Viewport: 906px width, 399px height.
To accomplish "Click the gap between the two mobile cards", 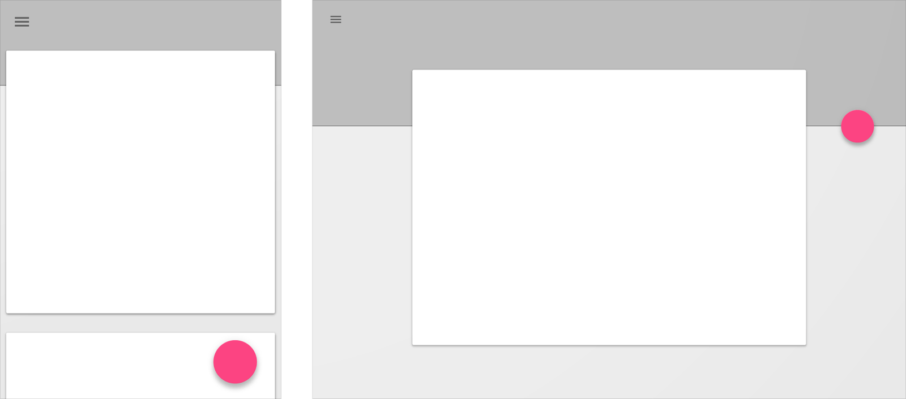I will pos(140,323).
